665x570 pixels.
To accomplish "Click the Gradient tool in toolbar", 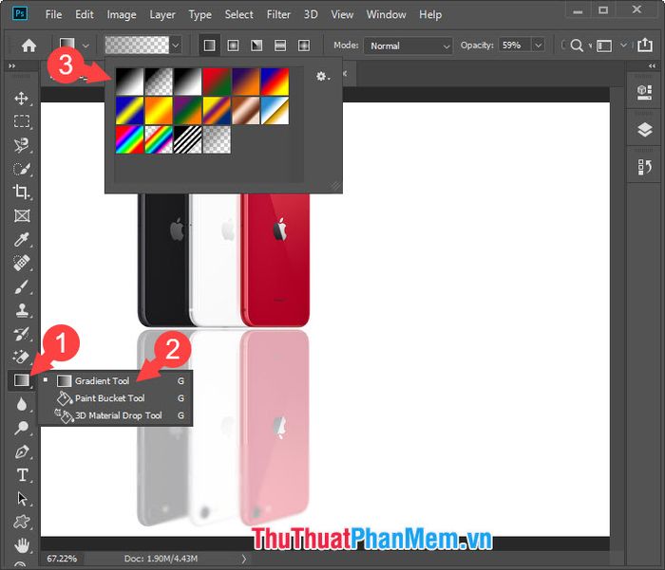I will click(x=22, y=380).
